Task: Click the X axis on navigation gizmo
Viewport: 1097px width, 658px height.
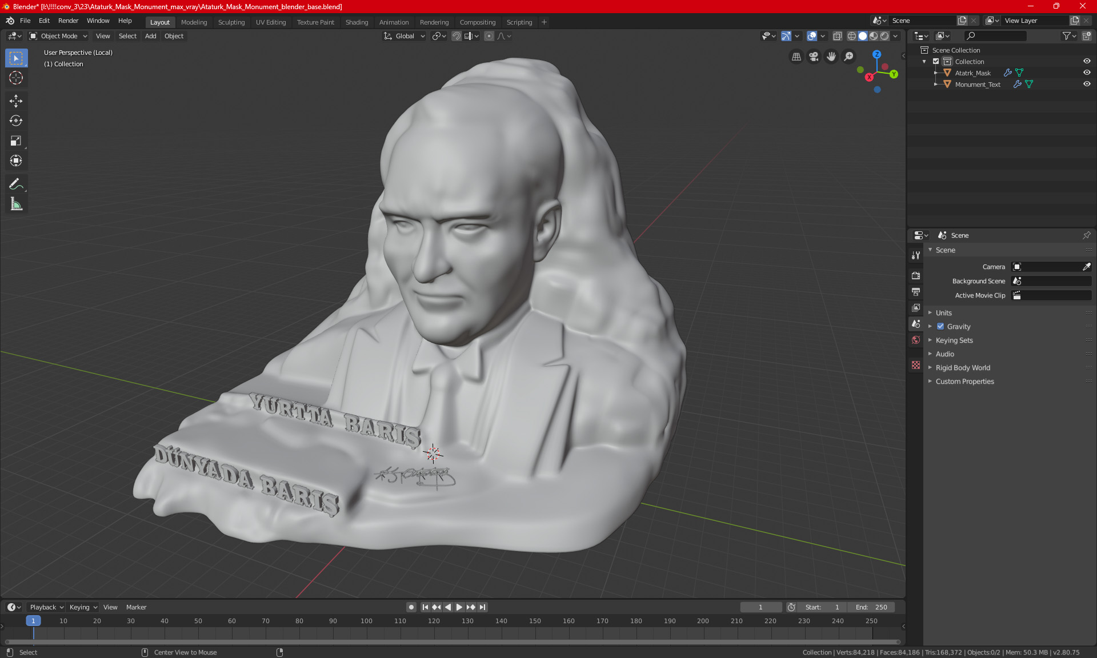Action: tap(869, 77)
